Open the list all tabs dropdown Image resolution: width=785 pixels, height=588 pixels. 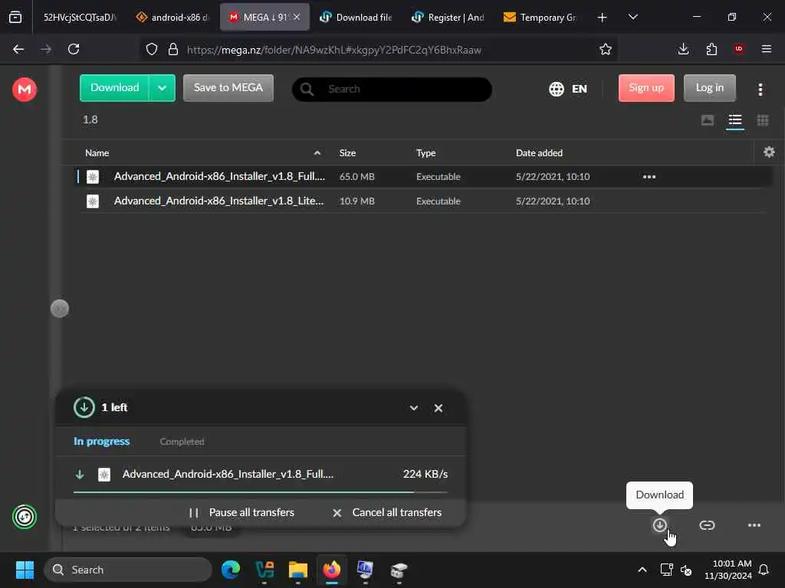pos(632,17)
